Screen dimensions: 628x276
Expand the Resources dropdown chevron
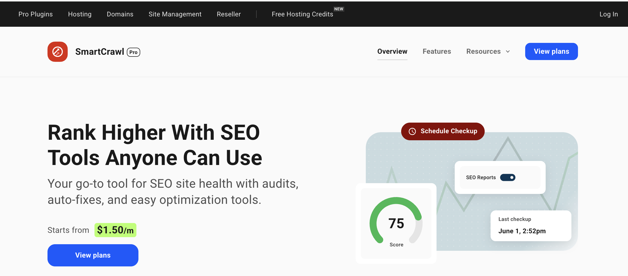[508, 51]
